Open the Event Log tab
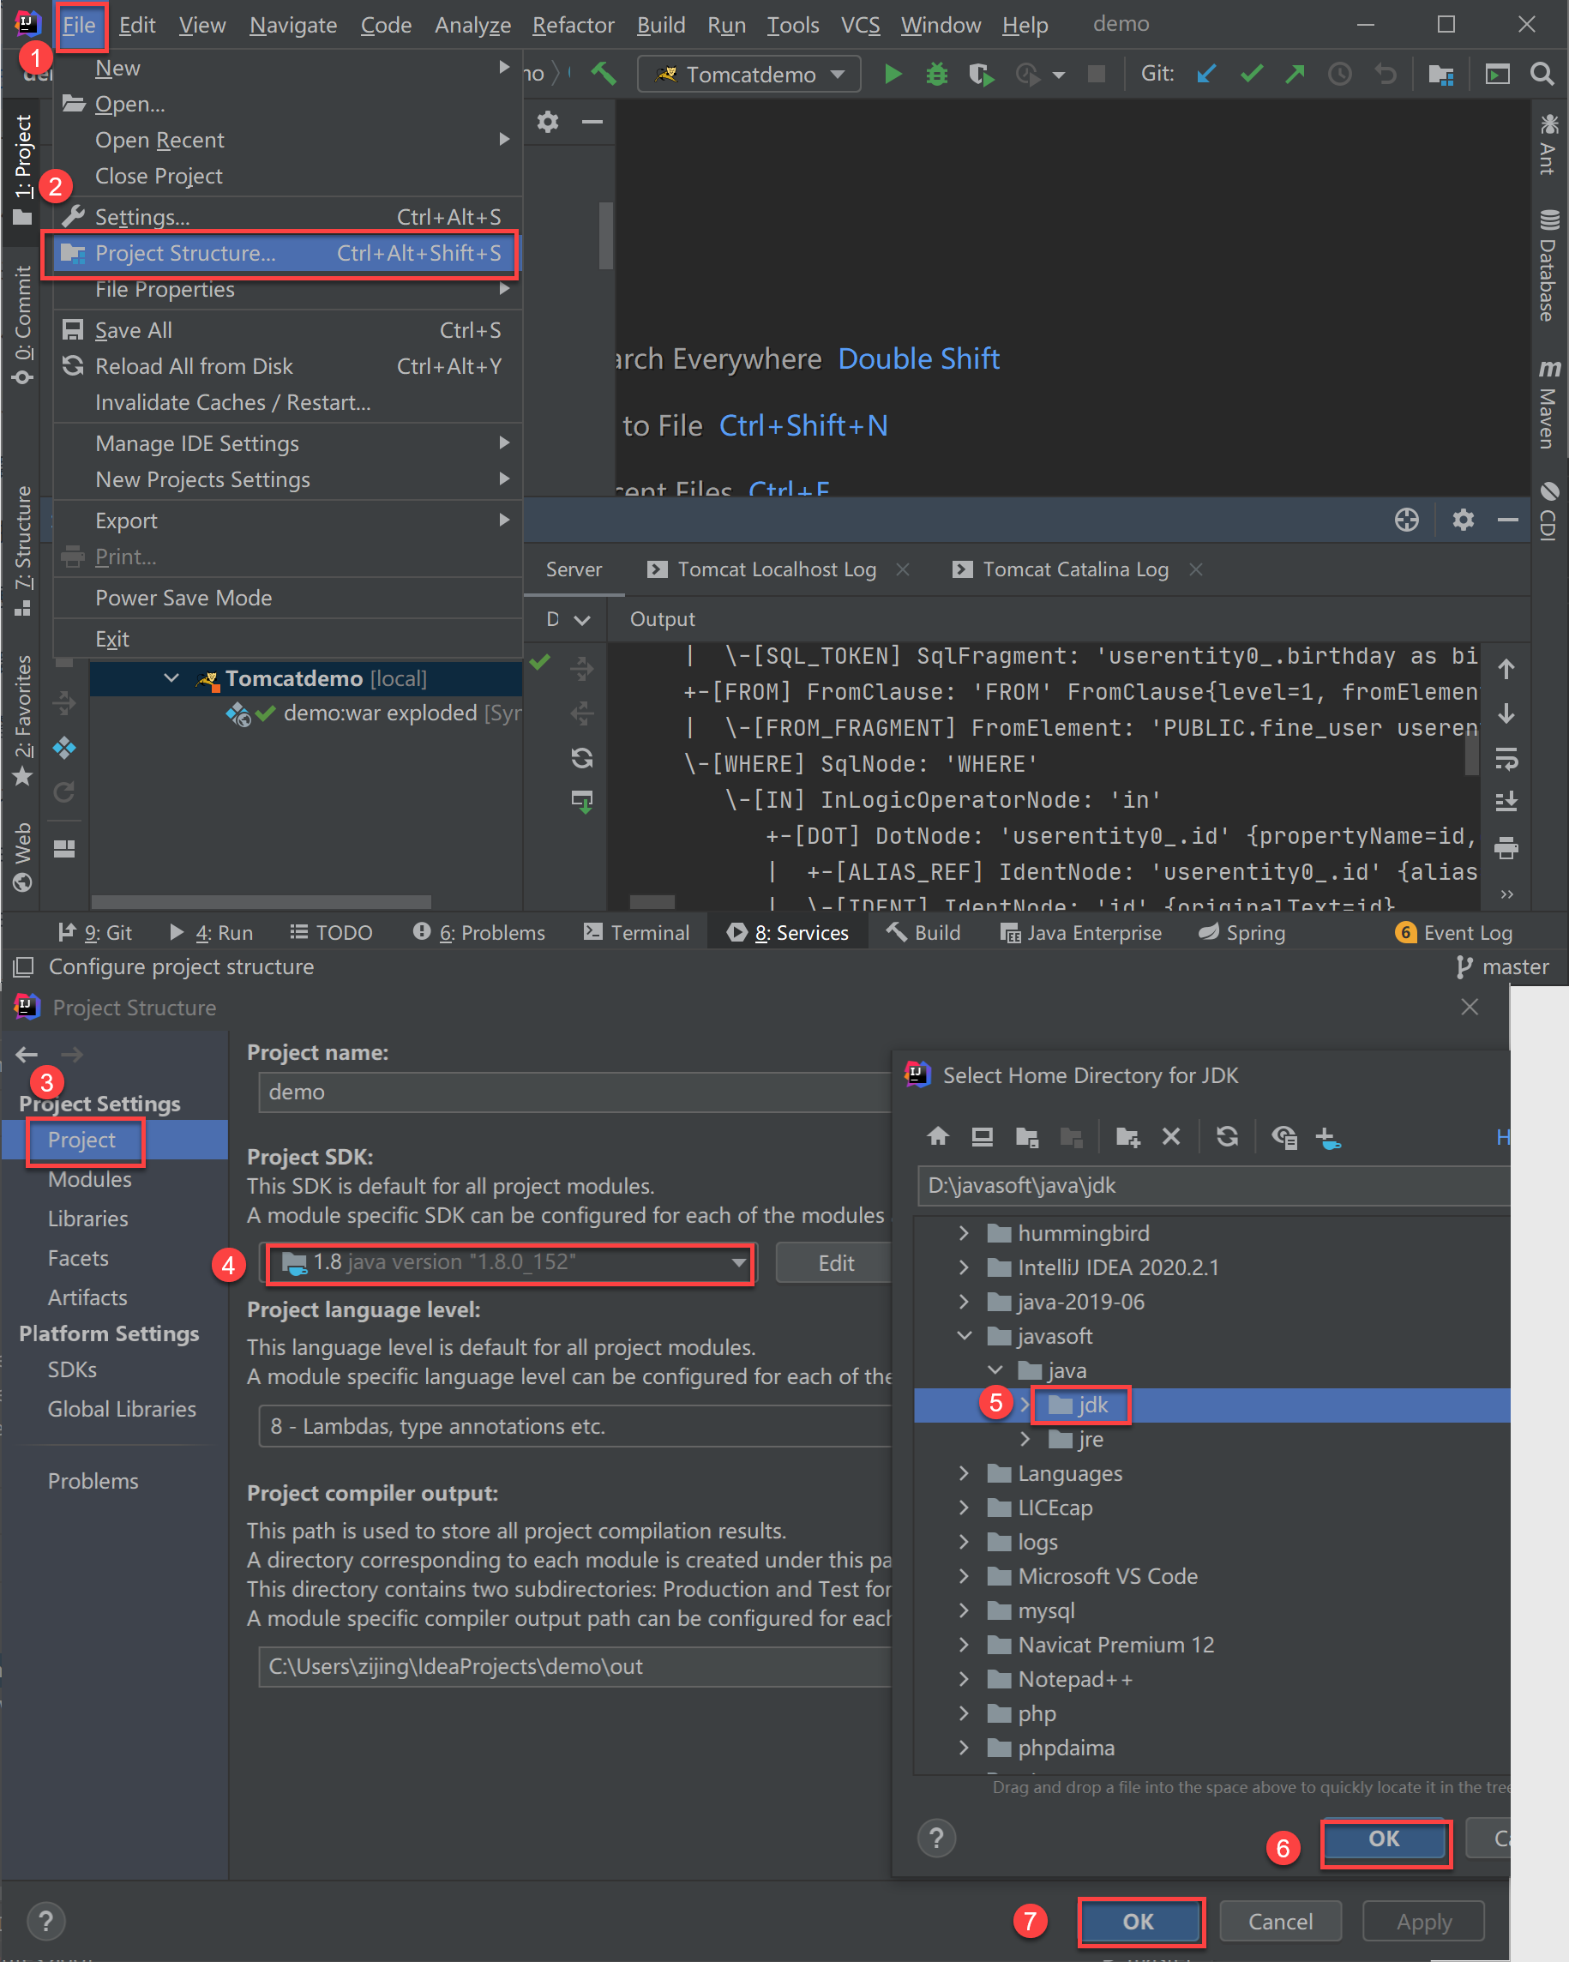Screen dimensions: 1569x1962 pos(1454,933)
